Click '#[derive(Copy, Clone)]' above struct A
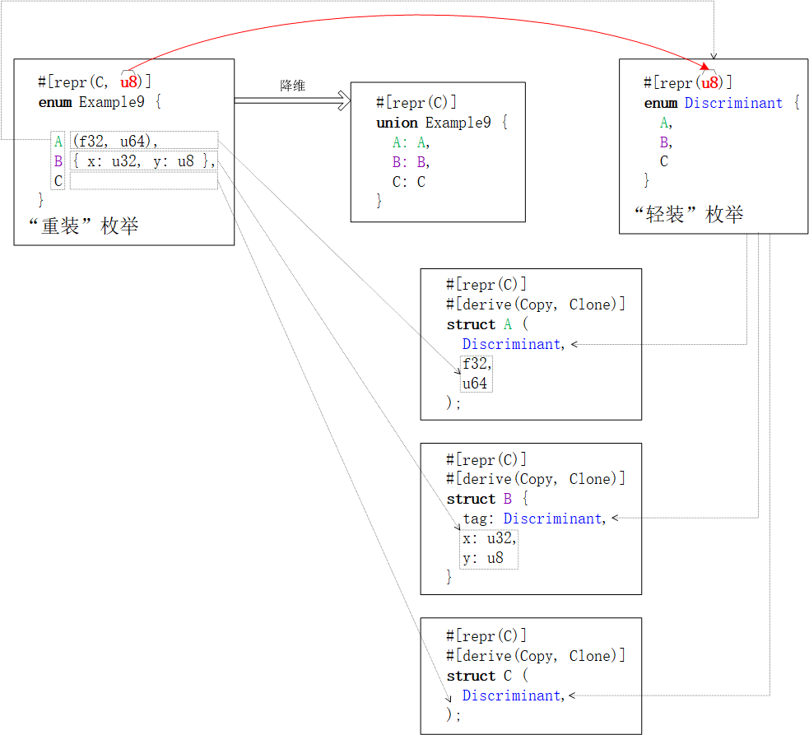Screen dimensions: 809x735 (x=536, y=305)
